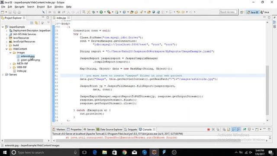Open the Edit menu

click(10, 7)
